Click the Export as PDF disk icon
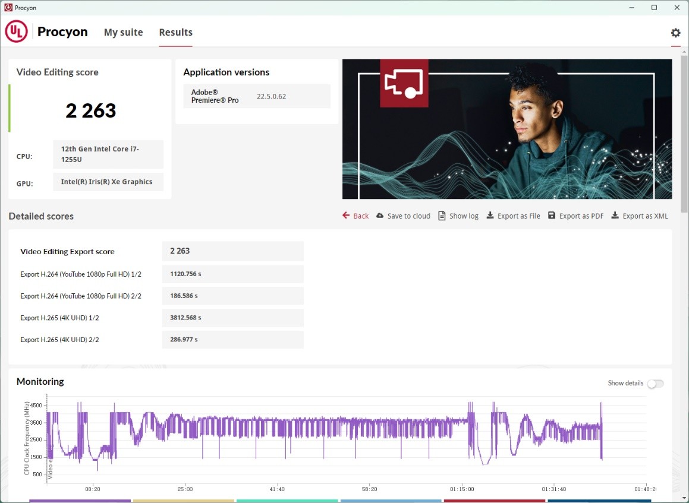689x503 pixels. [x=552, y=215]
